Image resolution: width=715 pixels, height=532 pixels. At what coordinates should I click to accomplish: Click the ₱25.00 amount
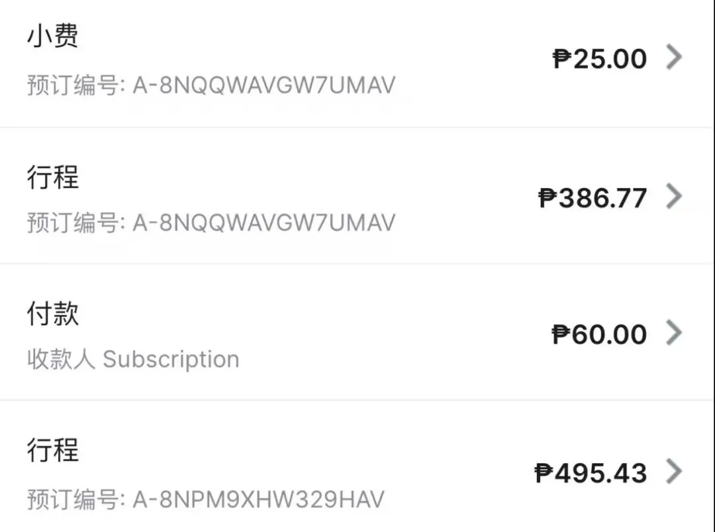click(600, 59)
